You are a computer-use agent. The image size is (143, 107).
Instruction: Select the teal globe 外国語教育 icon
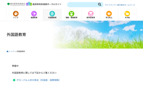point(52,14)
